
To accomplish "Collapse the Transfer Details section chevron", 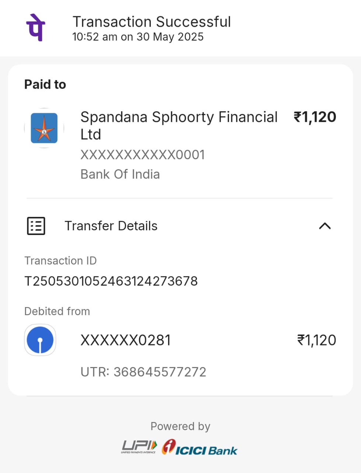I will pyautogui.click(x=324, y=226).
